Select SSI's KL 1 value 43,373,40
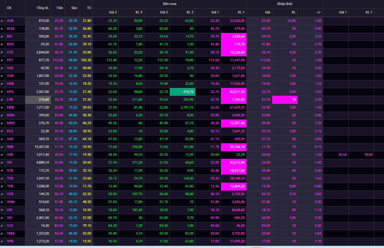Screen dimensions: 384x248 234,162
